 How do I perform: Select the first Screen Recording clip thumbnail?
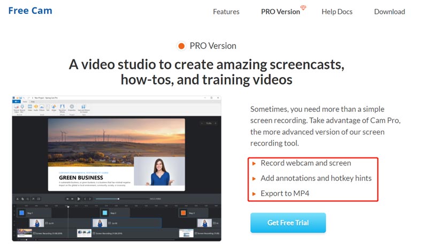point(25,233)
